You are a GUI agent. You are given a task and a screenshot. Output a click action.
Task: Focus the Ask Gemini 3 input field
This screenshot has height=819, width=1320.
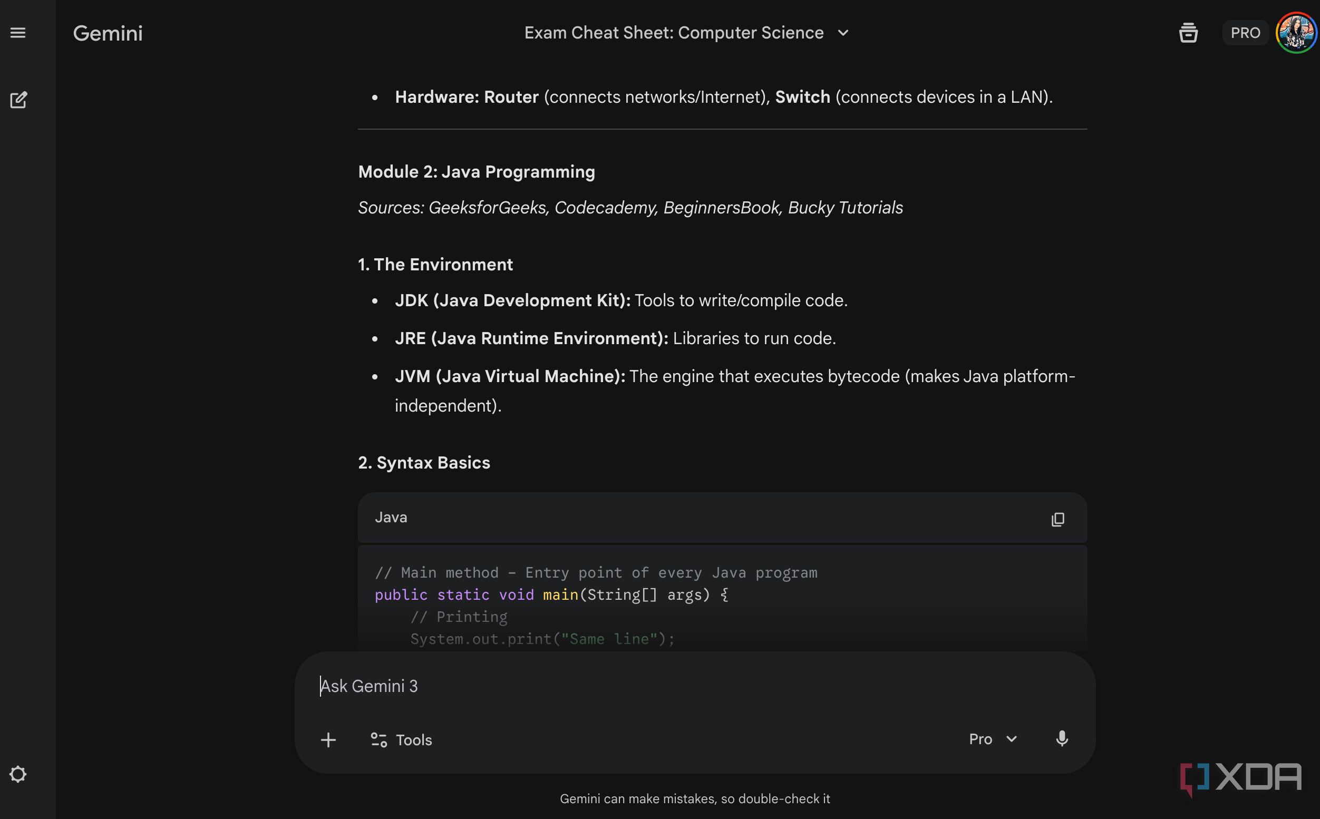click(x=695, y=686)
